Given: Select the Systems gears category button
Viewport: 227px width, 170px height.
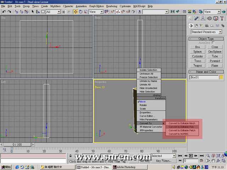Looking at the screenshot, I should click(223, 26).
